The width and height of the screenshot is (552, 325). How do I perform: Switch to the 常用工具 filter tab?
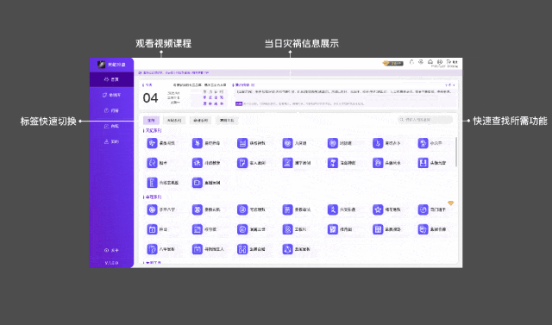point(227,121)
